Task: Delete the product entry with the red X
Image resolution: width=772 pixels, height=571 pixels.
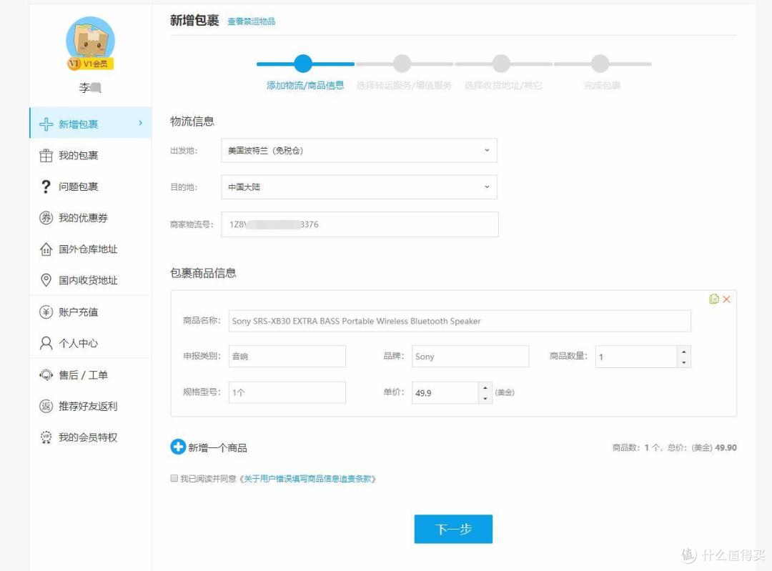Action: 726,299
